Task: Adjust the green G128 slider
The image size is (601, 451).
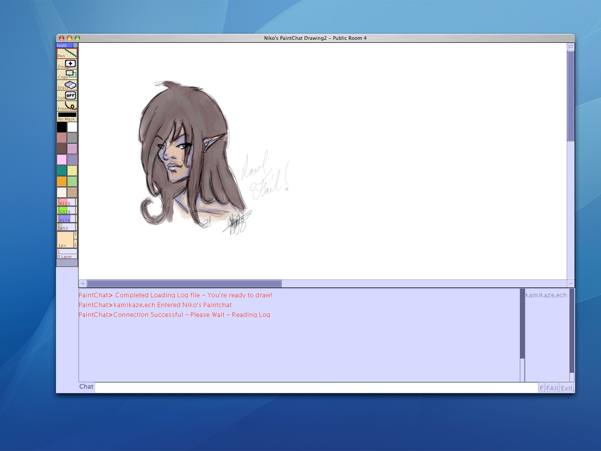Action: 67,211
